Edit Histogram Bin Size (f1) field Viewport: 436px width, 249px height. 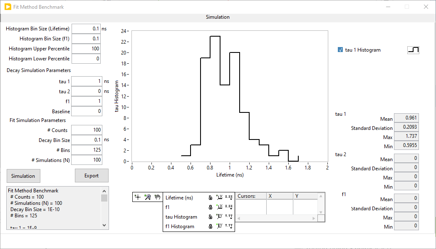tap(86, 39)
